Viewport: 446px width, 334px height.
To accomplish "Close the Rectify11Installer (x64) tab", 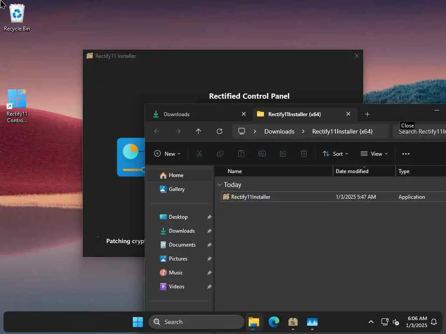I will pos(348,114).
